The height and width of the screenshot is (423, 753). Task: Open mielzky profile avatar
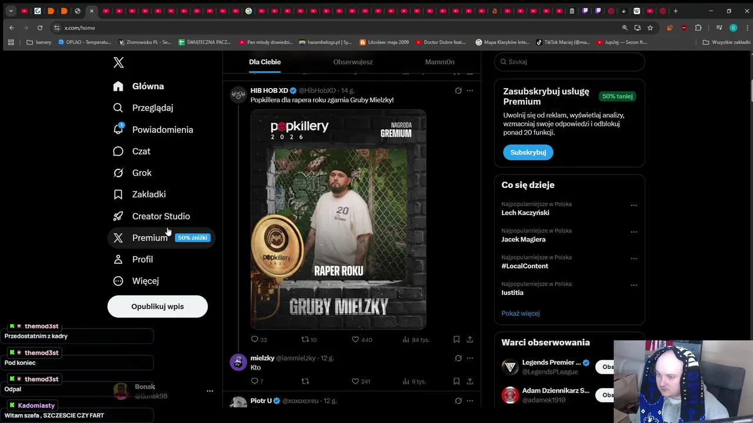point(238,362)
